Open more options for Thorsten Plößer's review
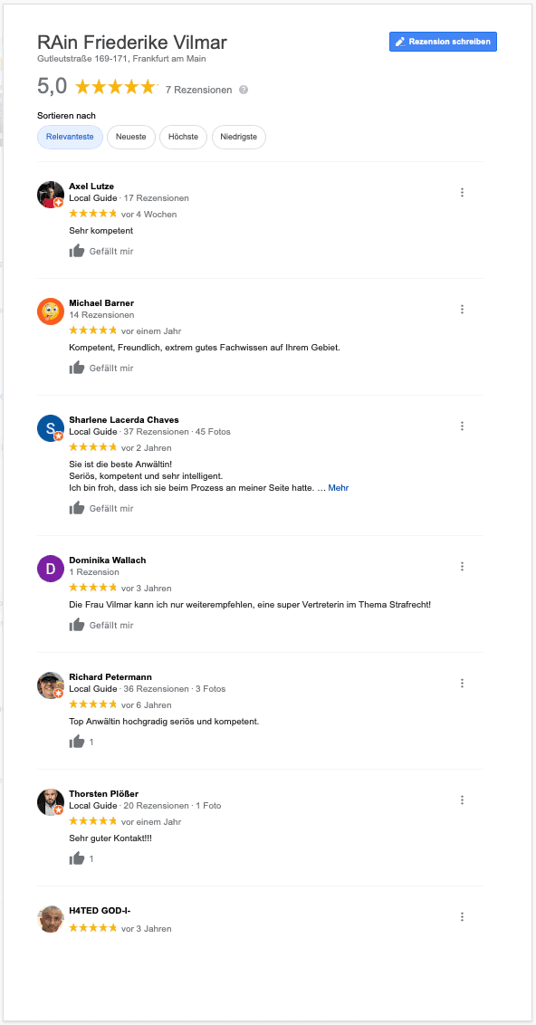 462,800
